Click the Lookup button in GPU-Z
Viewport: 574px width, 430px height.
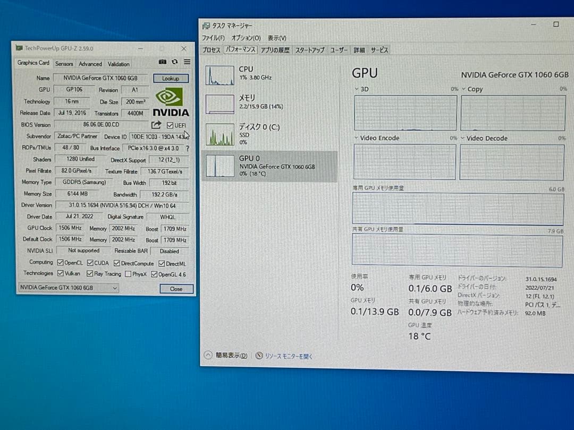coord(171,78)
